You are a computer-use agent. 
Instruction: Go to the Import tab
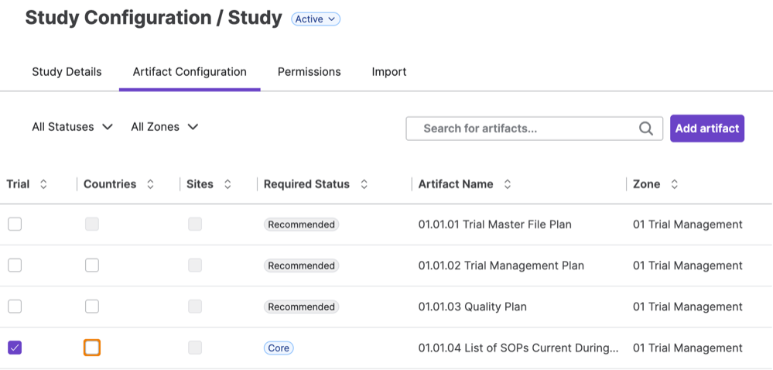point(388,72)
